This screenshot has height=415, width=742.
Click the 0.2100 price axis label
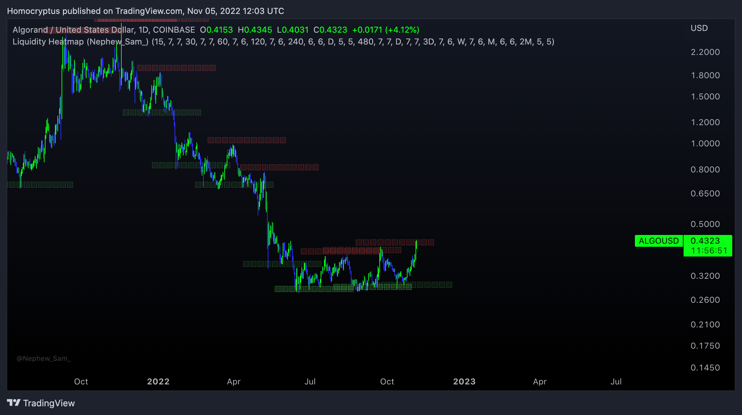coord(705,325)
